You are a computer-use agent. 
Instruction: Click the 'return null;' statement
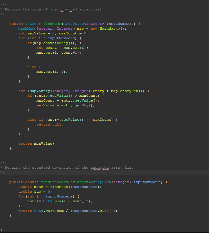point(50,124)
